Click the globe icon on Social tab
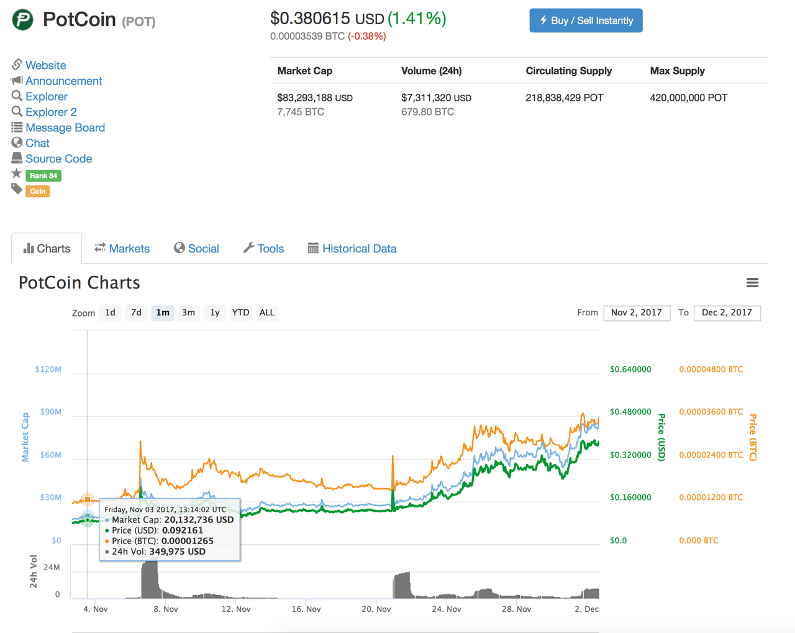795x633 pixels. tap(179, 248)
